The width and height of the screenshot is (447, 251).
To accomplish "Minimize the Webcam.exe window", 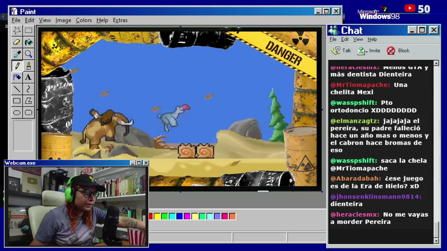I will pos(133,163).
